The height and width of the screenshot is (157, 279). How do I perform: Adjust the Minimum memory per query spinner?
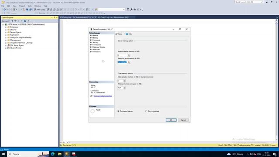[124, 88]
